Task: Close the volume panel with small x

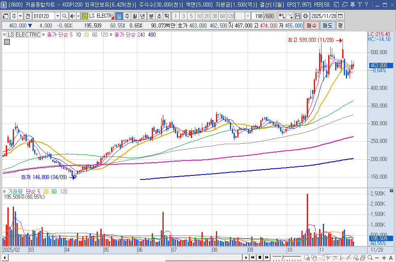Action: (391, 191)
